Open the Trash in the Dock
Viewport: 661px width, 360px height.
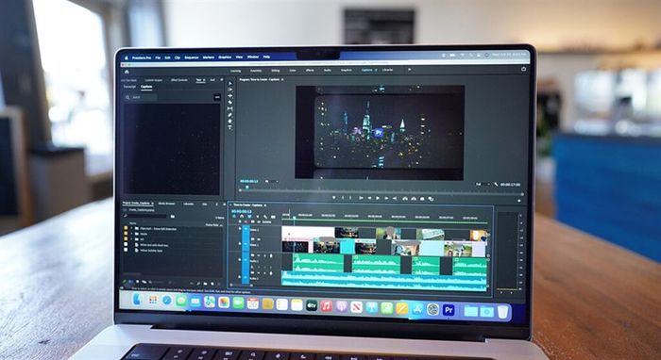(x=502, y=312)
